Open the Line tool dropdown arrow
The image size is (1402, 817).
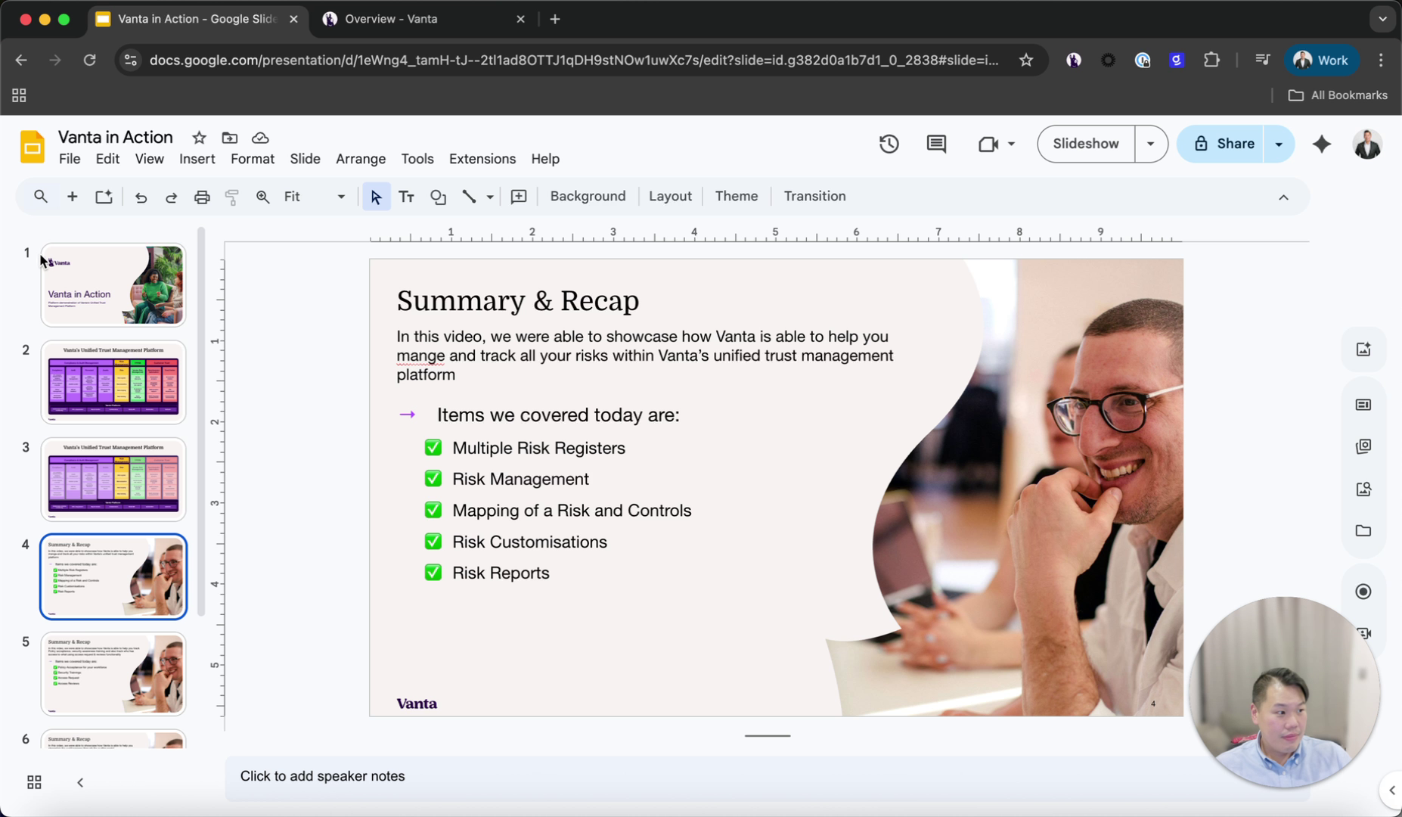tap(489, 196)
